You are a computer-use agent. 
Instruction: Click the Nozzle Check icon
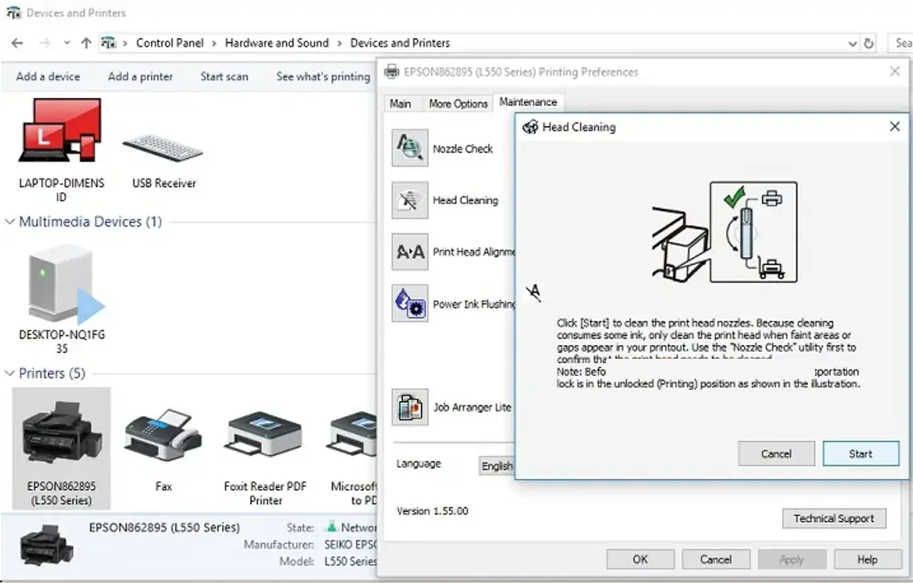[410, 148]
